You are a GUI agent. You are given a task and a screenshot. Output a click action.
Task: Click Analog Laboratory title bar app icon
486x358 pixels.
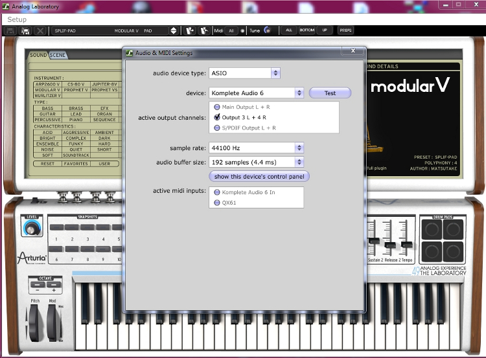coord(6,6)
